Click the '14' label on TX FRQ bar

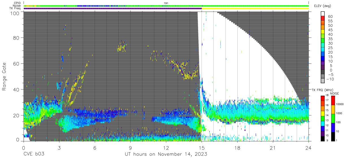tap(327, 115)
